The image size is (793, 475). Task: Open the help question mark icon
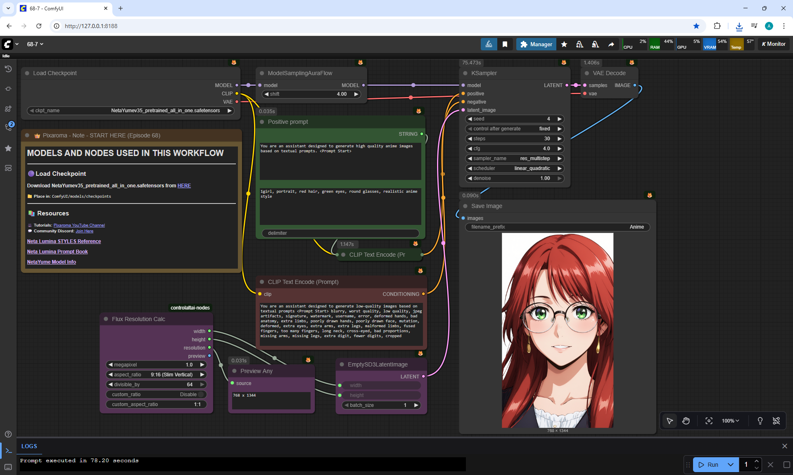click(8, 434)
